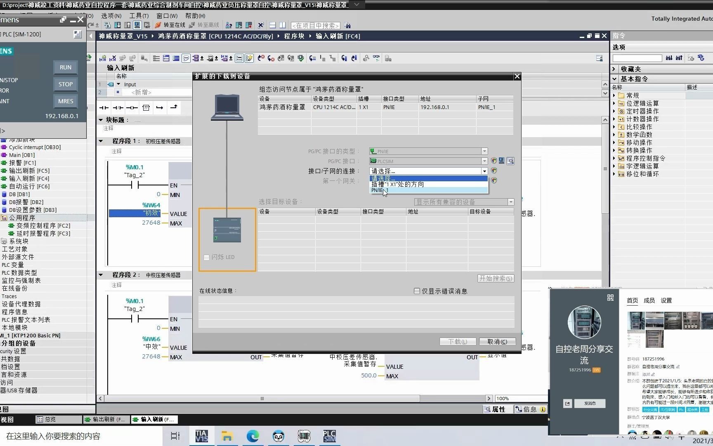The width and height of the screenshot is (713, 446).
Task: Click the MRES button on PLCSIM panel
Action: pos(66,101)
